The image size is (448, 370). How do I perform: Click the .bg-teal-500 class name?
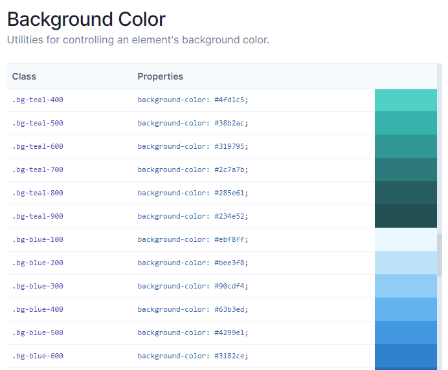pyautogui.click(x=38, y=123)
